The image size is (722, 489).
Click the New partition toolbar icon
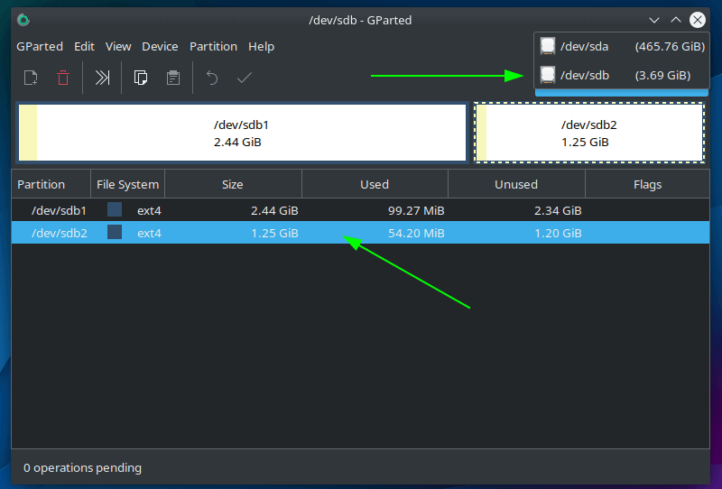point(31,78)
